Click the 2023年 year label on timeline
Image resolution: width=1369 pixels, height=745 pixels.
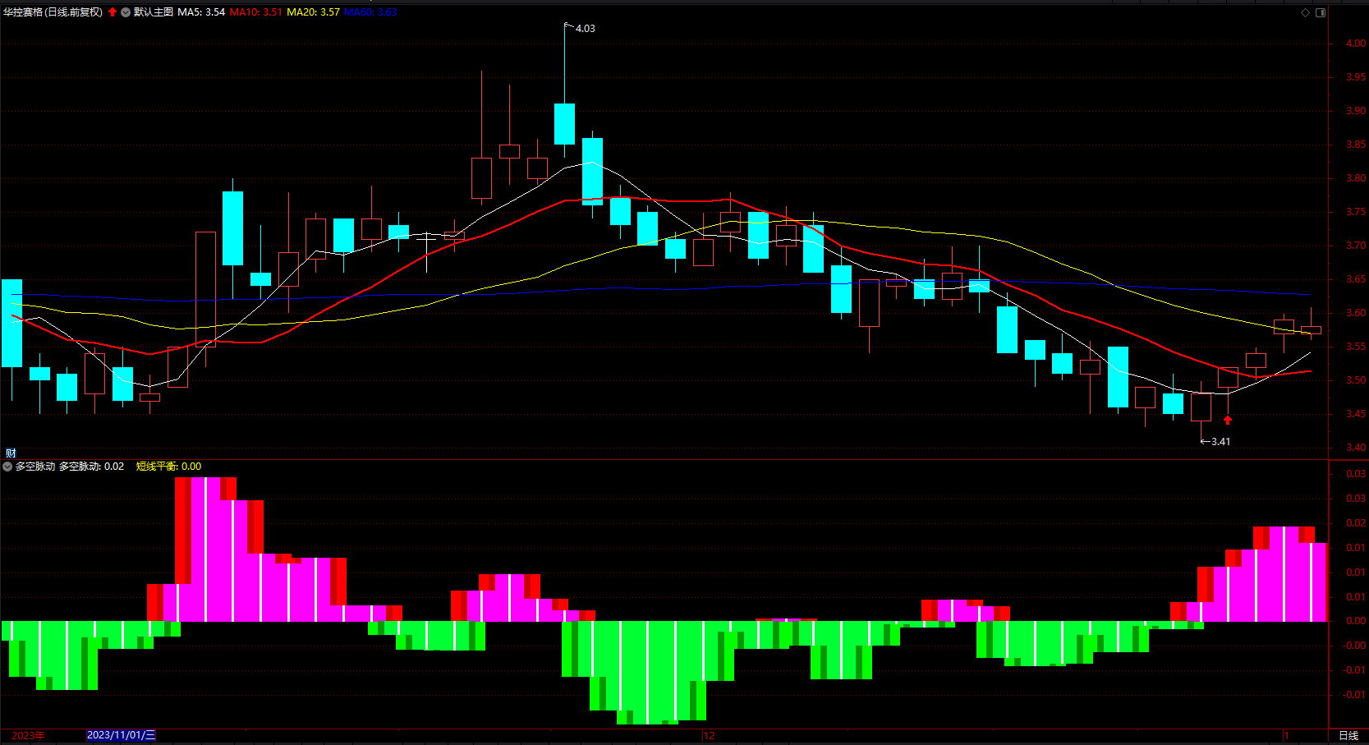[x=29, y=735]
